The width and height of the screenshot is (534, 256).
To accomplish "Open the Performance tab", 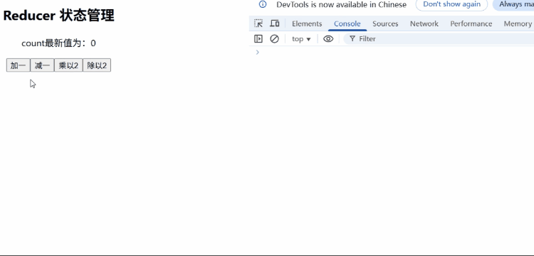I will pos(471,23).
